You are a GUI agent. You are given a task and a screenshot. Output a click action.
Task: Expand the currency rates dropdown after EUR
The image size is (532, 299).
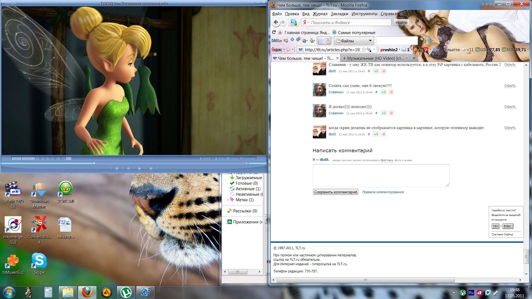528,50
